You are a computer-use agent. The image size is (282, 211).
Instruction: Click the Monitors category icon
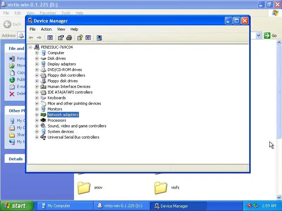coord(43,109)
